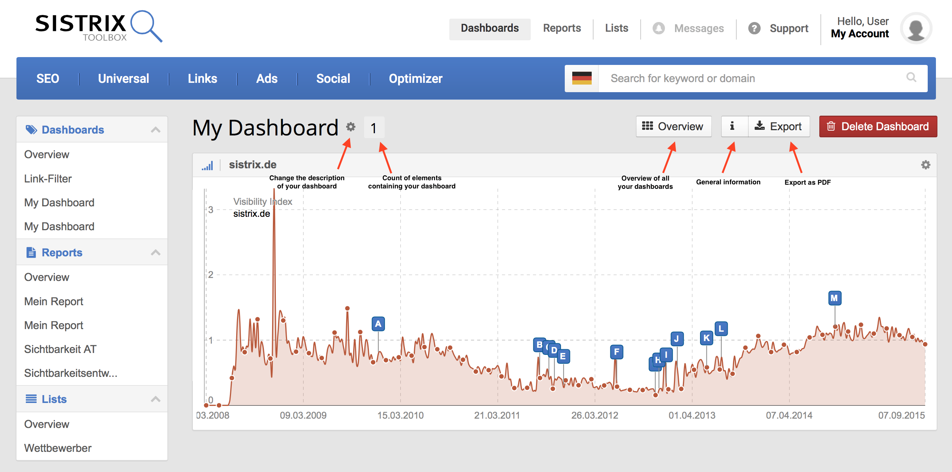Click the general information 'i' icon
The height and width of the screenshot is (472, 952).
tap(732, 126)
